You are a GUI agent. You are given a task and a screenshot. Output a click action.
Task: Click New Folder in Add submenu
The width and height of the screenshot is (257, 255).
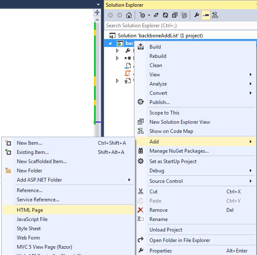pos(68,171)
